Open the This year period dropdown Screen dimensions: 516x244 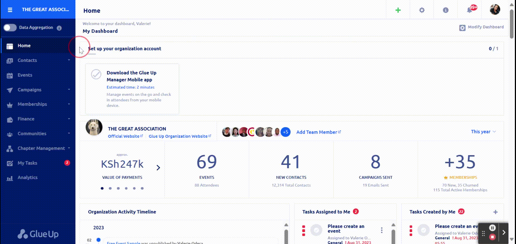[483, 132]
